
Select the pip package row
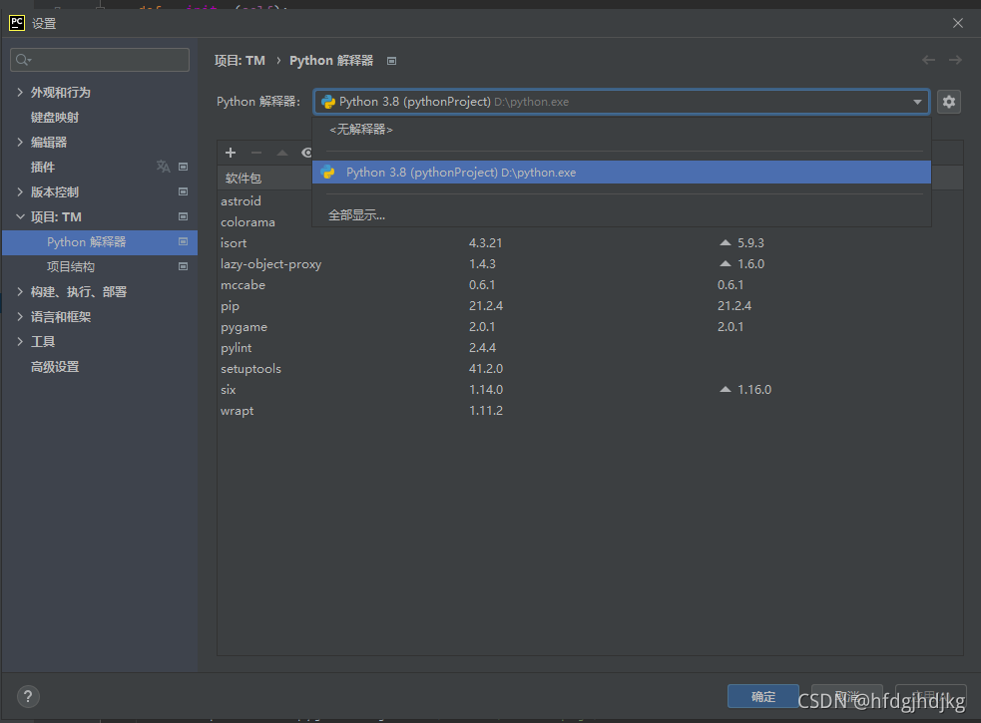click(590, 306)
